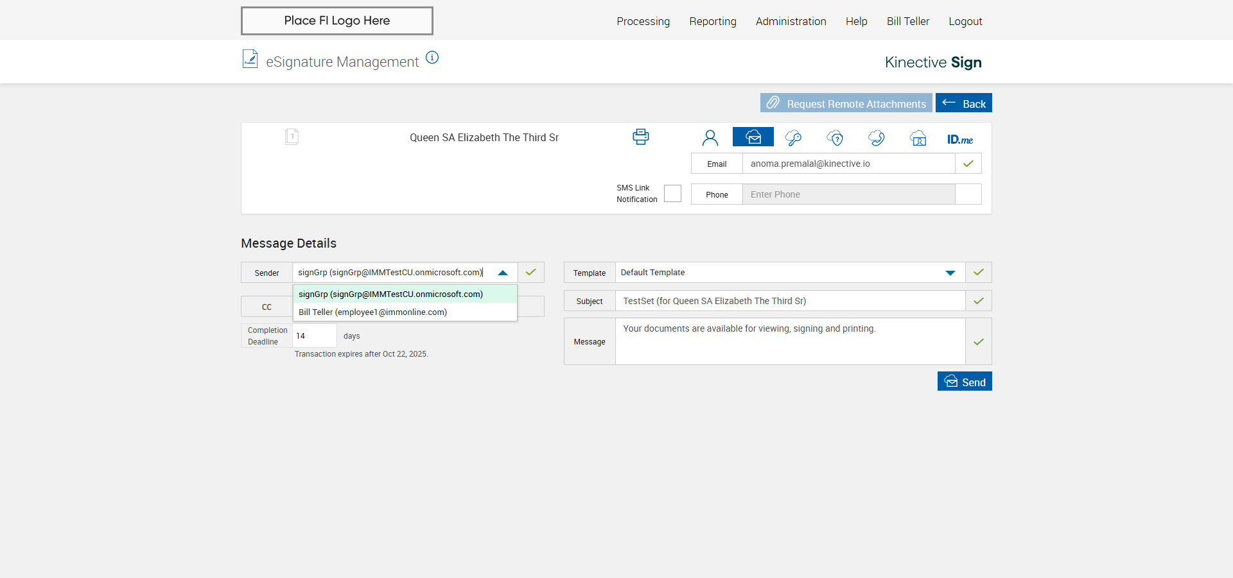Choose the cloud key authentication icon
The width and height of the screenshot is (1233, 578).
tap(794, 138)
